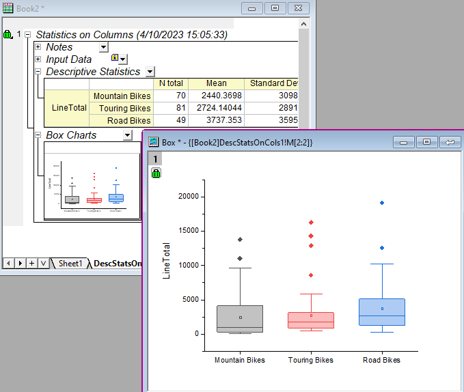The image size is (464, 392).
Task: Select the layer 1 button in Box graph
Action: [156, 159]
